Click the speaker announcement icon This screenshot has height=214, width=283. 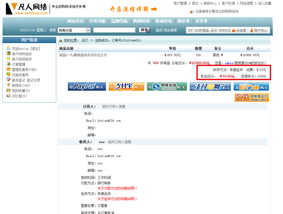191,12
